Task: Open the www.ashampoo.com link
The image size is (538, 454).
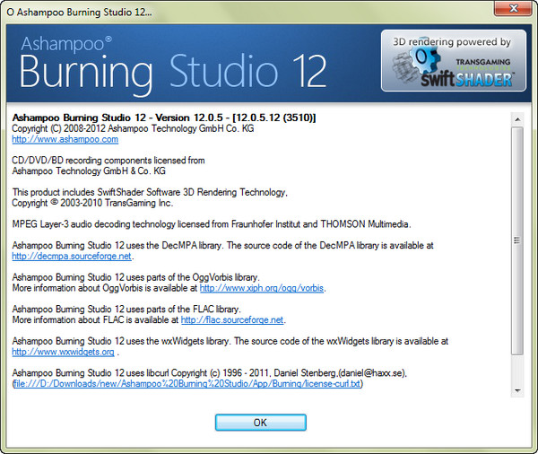Action: (x=65, y=140)
